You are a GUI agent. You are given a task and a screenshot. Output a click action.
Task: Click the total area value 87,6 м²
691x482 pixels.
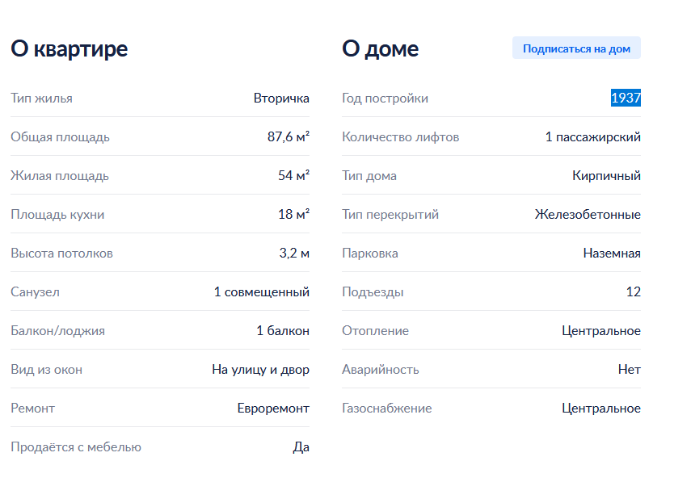click(x=289, y=137)
